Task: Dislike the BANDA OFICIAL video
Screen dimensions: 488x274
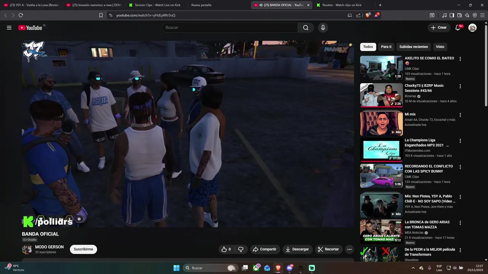Action: (241, 249)
